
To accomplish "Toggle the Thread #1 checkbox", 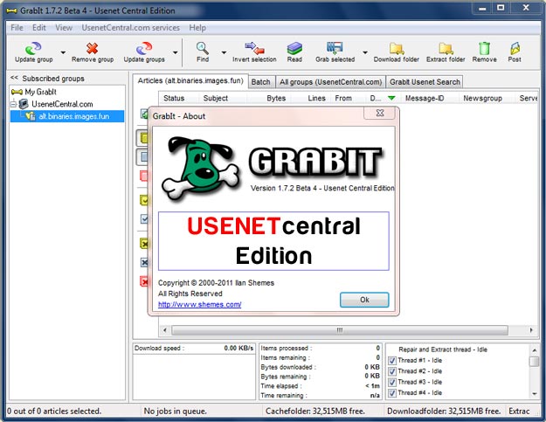I will 391,360.
